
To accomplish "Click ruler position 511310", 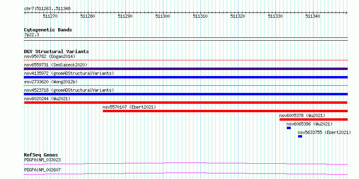I will (x=200, y=16).
